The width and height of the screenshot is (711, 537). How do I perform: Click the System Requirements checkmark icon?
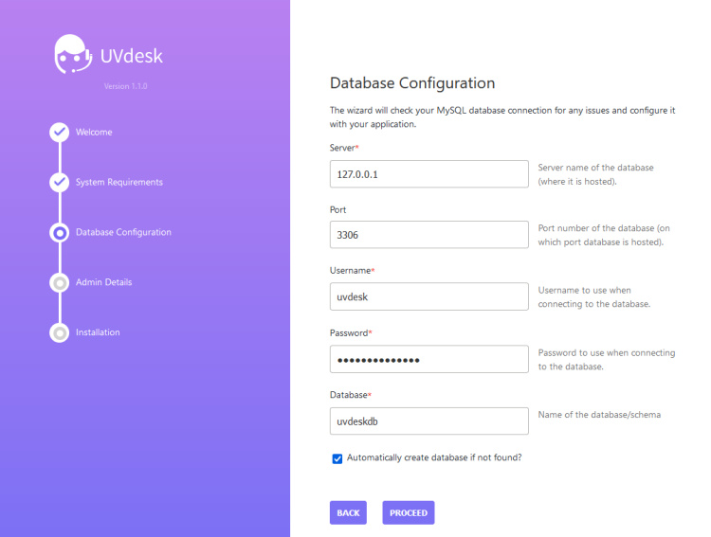(x=60, y=182)
